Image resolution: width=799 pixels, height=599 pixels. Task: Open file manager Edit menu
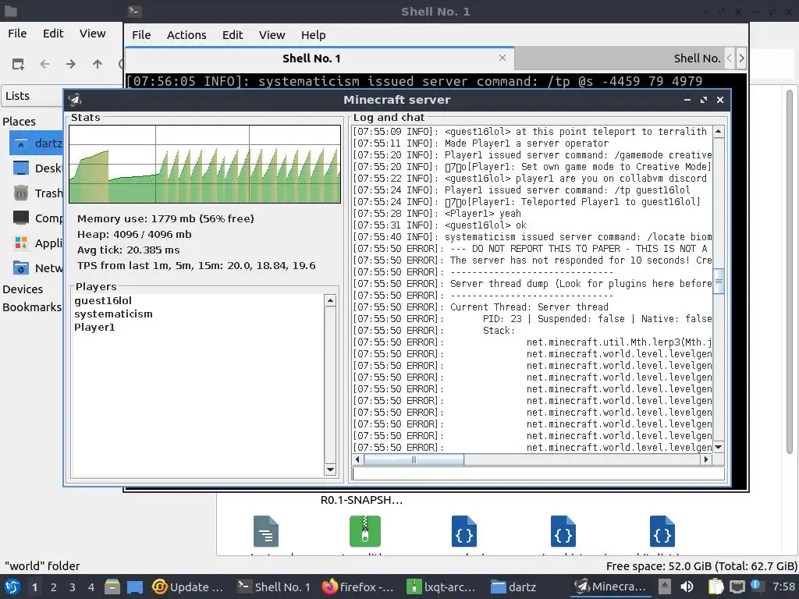coord(53,33)
